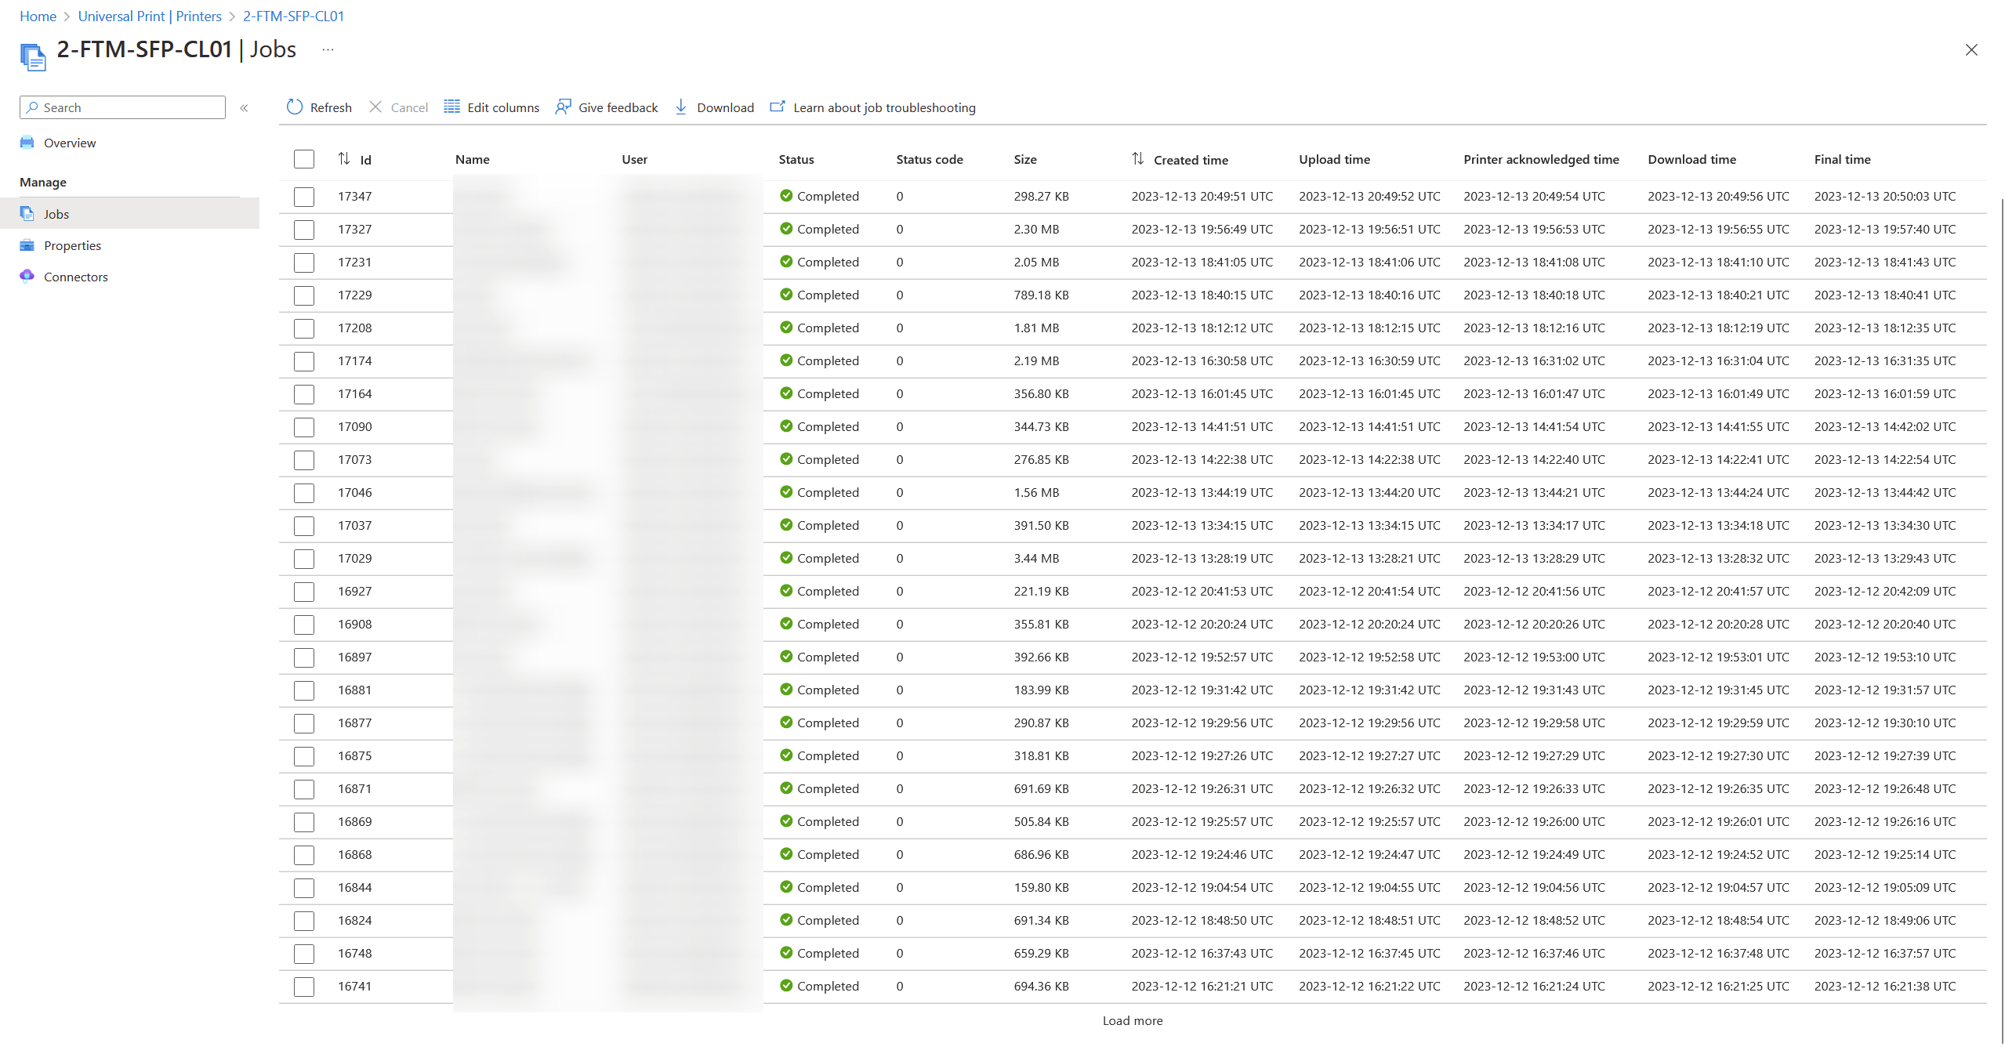Toggle the select-all jobs checkbox

click(304, 159)
